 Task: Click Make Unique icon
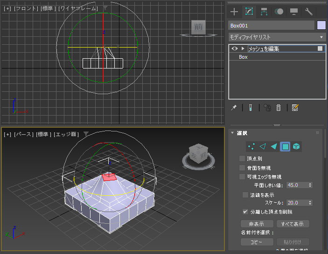pos(267,108)
